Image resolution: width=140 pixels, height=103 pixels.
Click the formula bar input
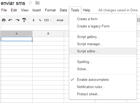click(x=35, y=28)
